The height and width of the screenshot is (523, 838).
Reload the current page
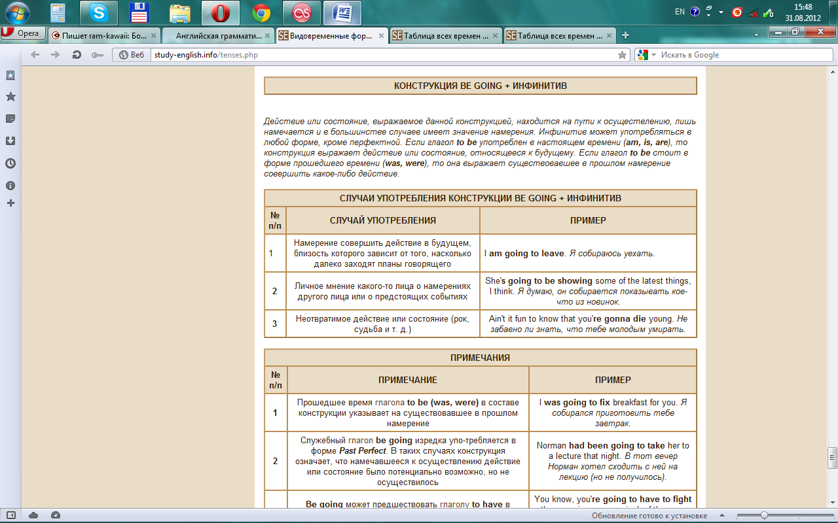tap(77, 55)
